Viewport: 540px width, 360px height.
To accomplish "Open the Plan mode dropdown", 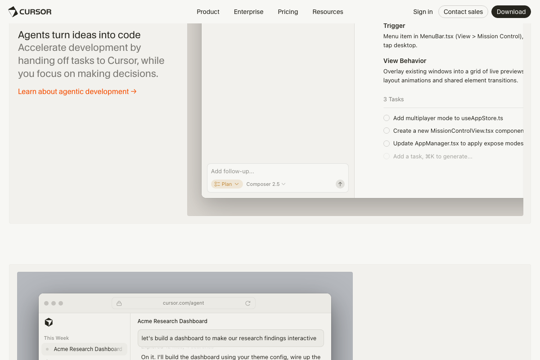I will pos(227,184).
